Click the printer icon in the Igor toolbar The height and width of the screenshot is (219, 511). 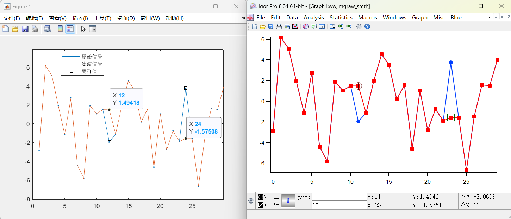pos(279,26)
